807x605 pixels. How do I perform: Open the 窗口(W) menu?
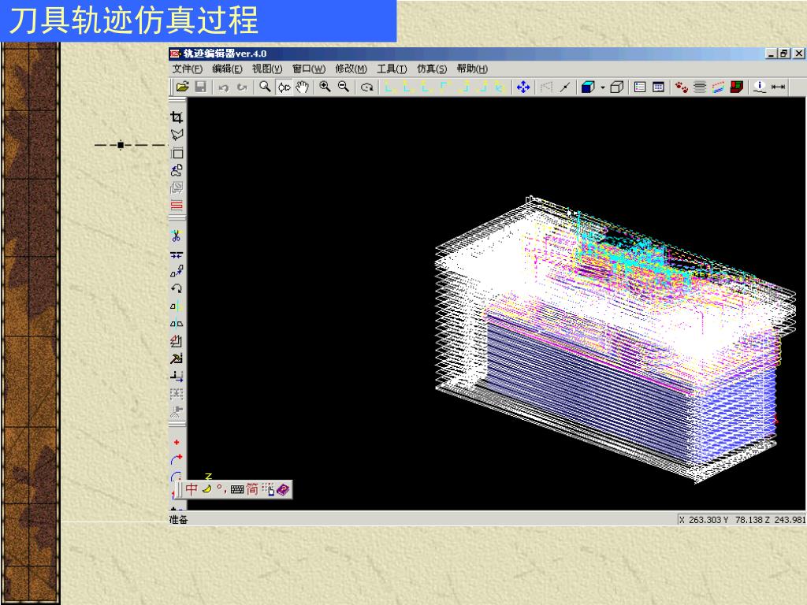tap(309, 69)
